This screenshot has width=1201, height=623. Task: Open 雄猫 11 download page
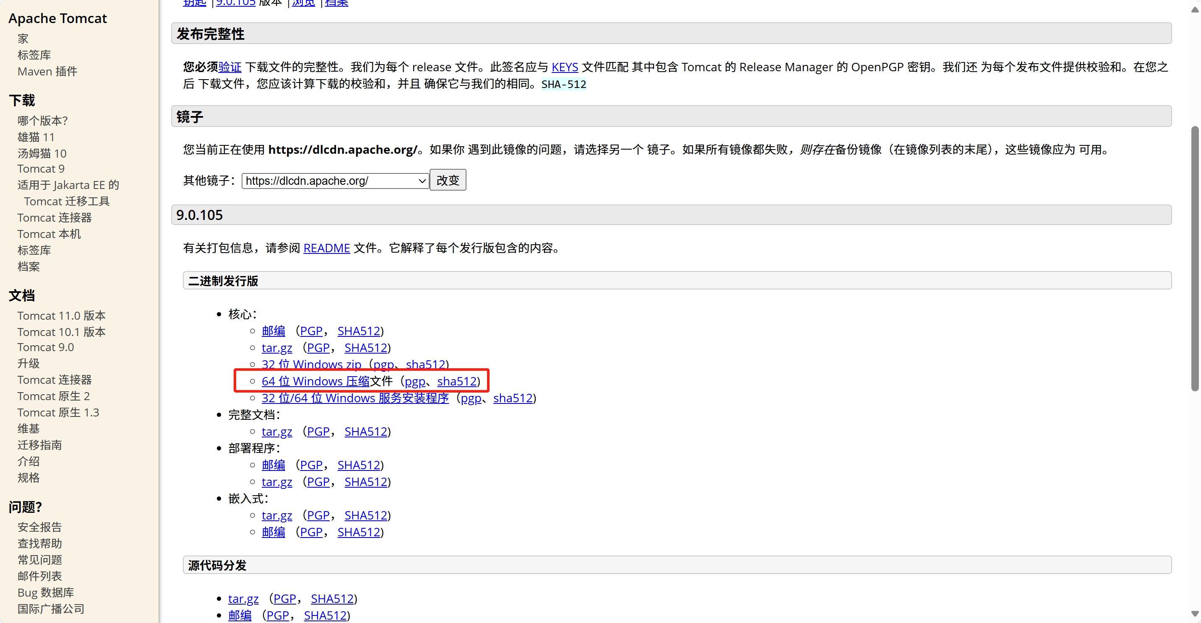36,137
